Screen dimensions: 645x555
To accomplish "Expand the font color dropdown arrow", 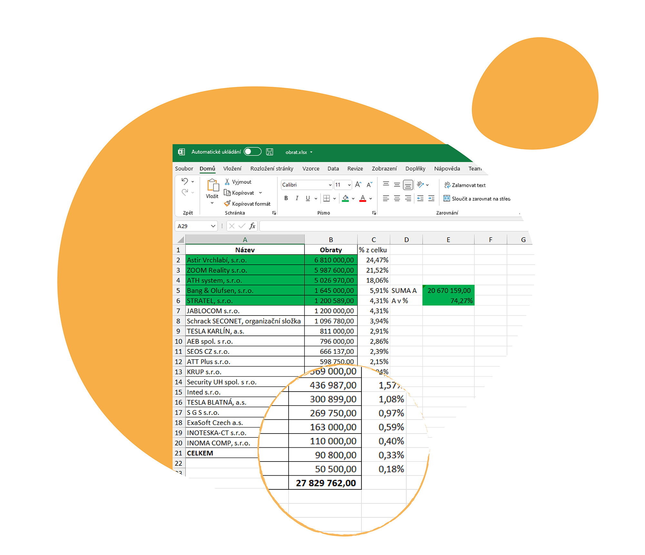I will coord(371,199).
